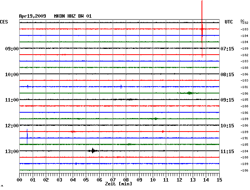Viewport: 250px width, 190px height.
Task: Click the blue spike near minute 07.6
Action: tap(121, 87)
